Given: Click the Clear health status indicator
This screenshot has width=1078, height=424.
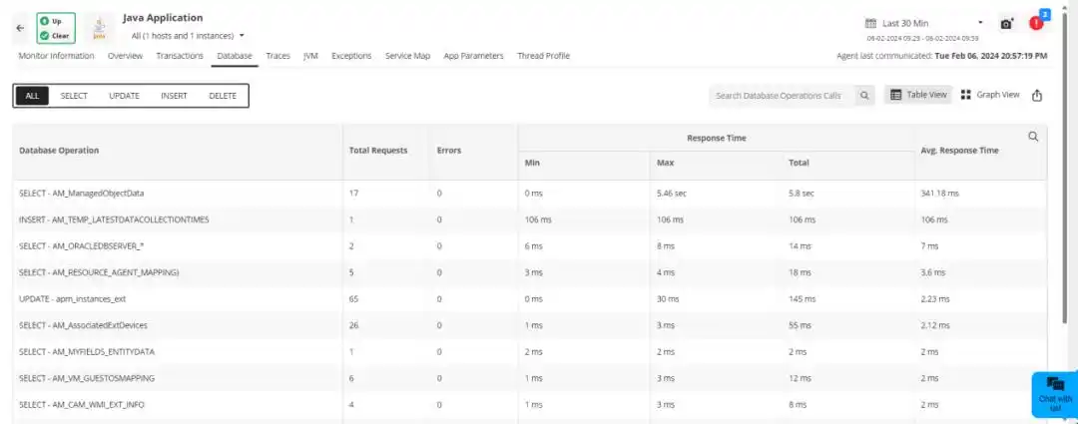Looking at the screenshot, I should (56, 35).
